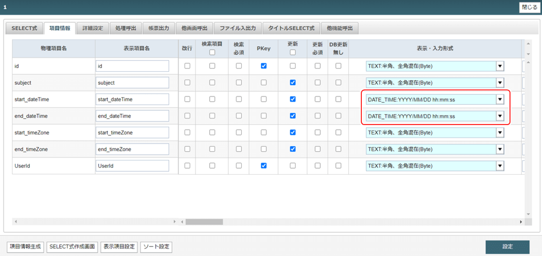The width and height of the screenshot is (542, 256).
Task: Click the subject display name field
Action: 132,83
